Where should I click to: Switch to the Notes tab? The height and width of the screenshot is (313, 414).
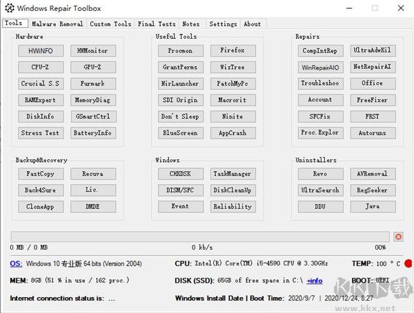click(x=191, y=23)
